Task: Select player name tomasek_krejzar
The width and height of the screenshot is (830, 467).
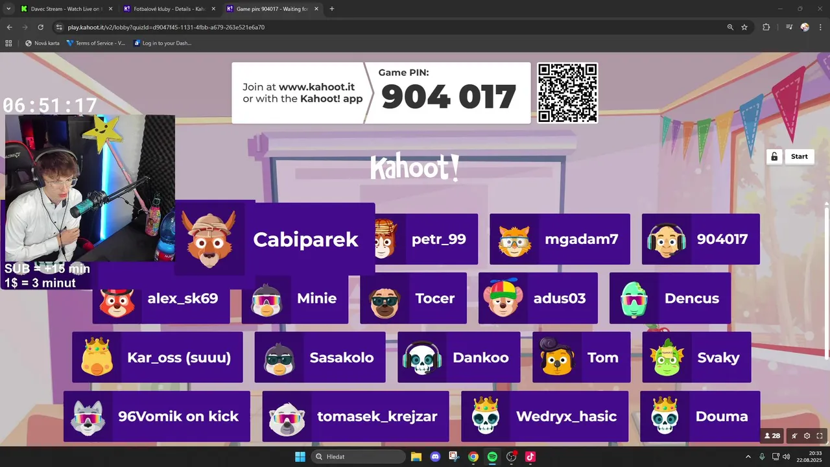Action: pyautogui.click(x=377, y=416)
